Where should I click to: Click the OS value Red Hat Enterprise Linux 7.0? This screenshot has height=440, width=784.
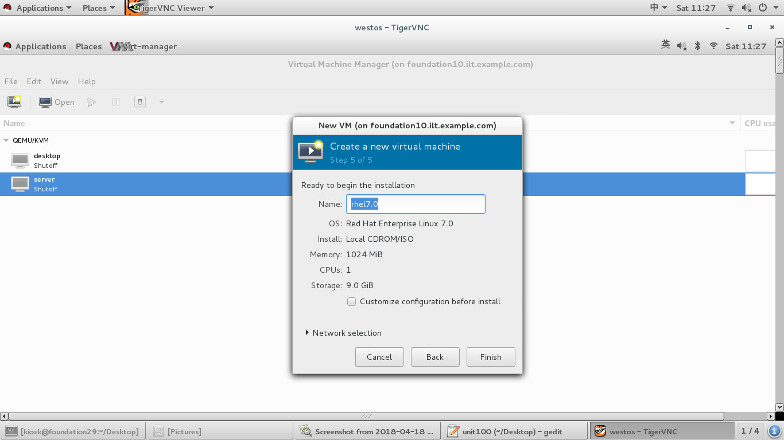point(399,223)
